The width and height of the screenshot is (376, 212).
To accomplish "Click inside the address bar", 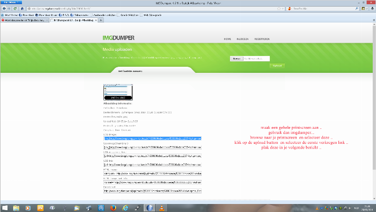I will (154, 8).
